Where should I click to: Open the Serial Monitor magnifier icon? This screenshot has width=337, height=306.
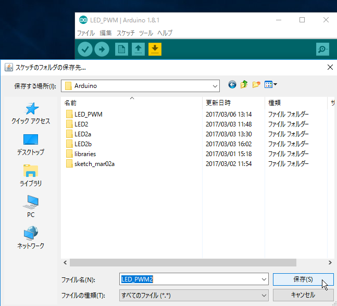tap(322, 49)
